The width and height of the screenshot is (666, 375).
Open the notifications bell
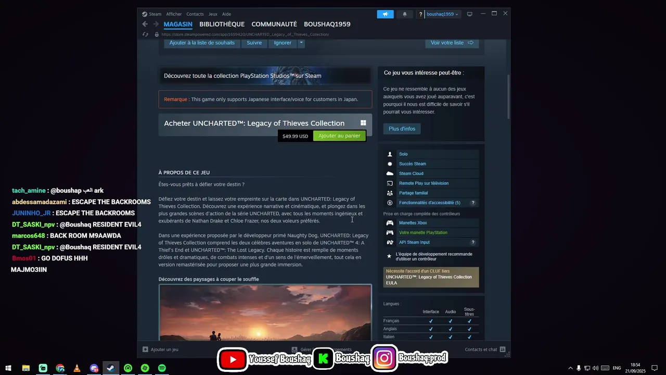coord(405,14)
